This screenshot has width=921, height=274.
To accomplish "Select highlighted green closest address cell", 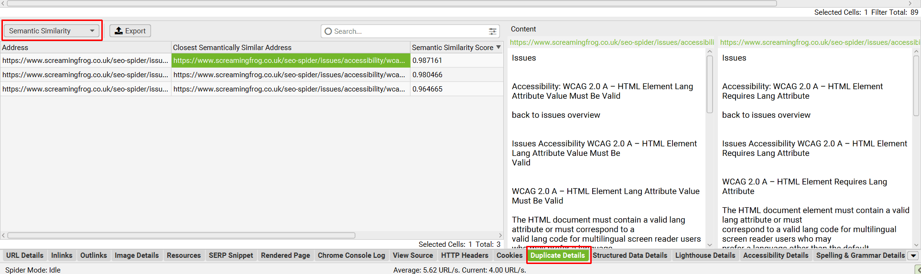I will pos(291,61).
